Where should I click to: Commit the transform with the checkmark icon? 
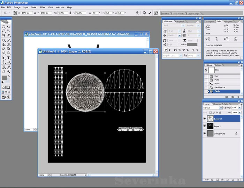coord(150,13)
